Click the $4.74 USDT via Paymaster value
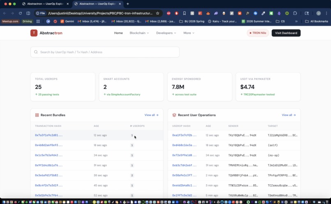The image size is (331, 204). tap(247, 87)
